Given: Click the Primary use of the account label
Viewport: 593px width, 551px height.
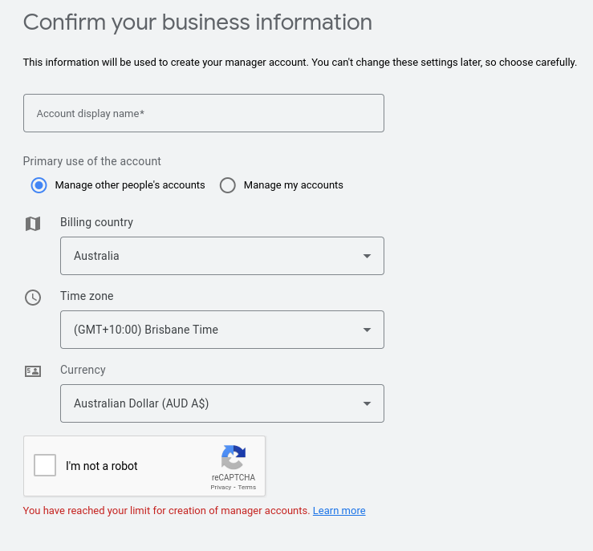Looking at the screenshot, I should pos(92,161).
